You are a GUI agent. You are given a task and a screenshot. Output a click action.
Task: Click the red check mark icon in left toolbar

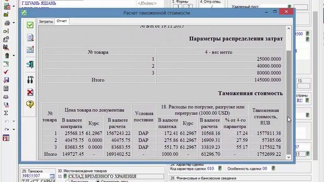(6, 72)
